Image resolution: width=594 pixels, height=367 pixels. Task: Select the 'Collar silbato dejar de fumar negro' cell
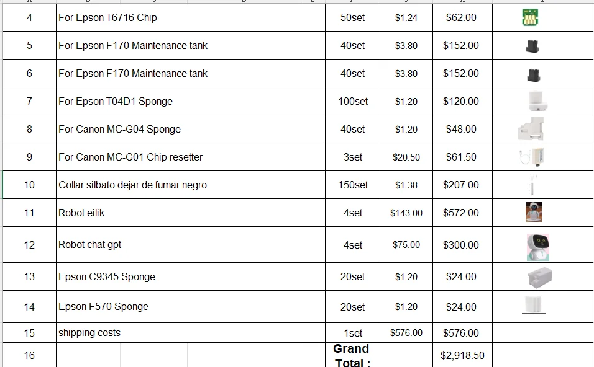(190, 185)
